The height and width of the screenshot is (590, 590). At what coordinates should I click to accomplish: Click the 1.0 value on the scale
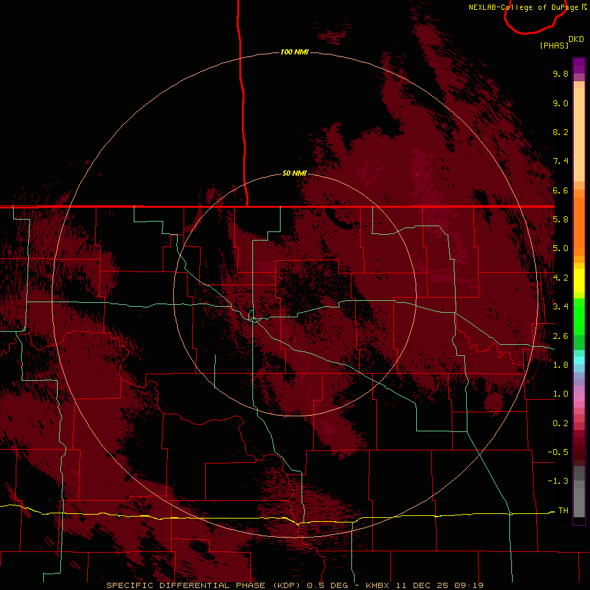tap(560, 394)
